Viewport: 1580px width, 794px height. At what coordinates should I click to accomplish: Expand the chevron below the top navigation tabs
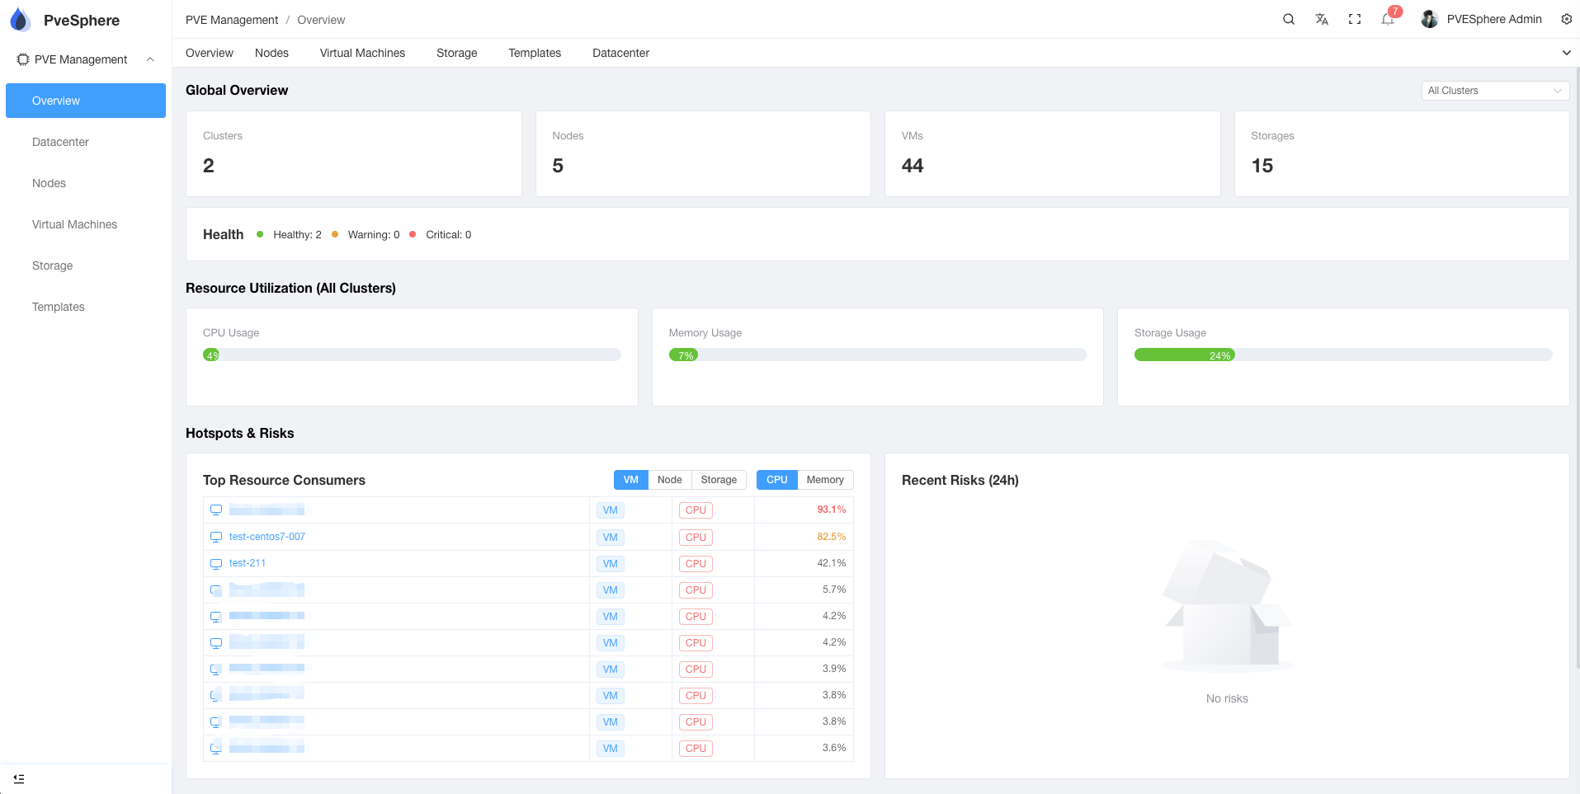coord(1566,52)
